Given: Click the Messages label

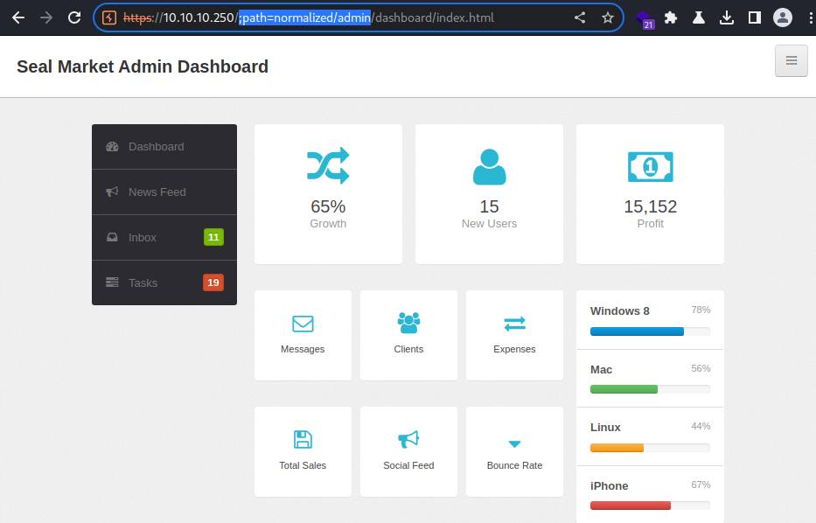Looking at the screenshot, I should point(303,349).
